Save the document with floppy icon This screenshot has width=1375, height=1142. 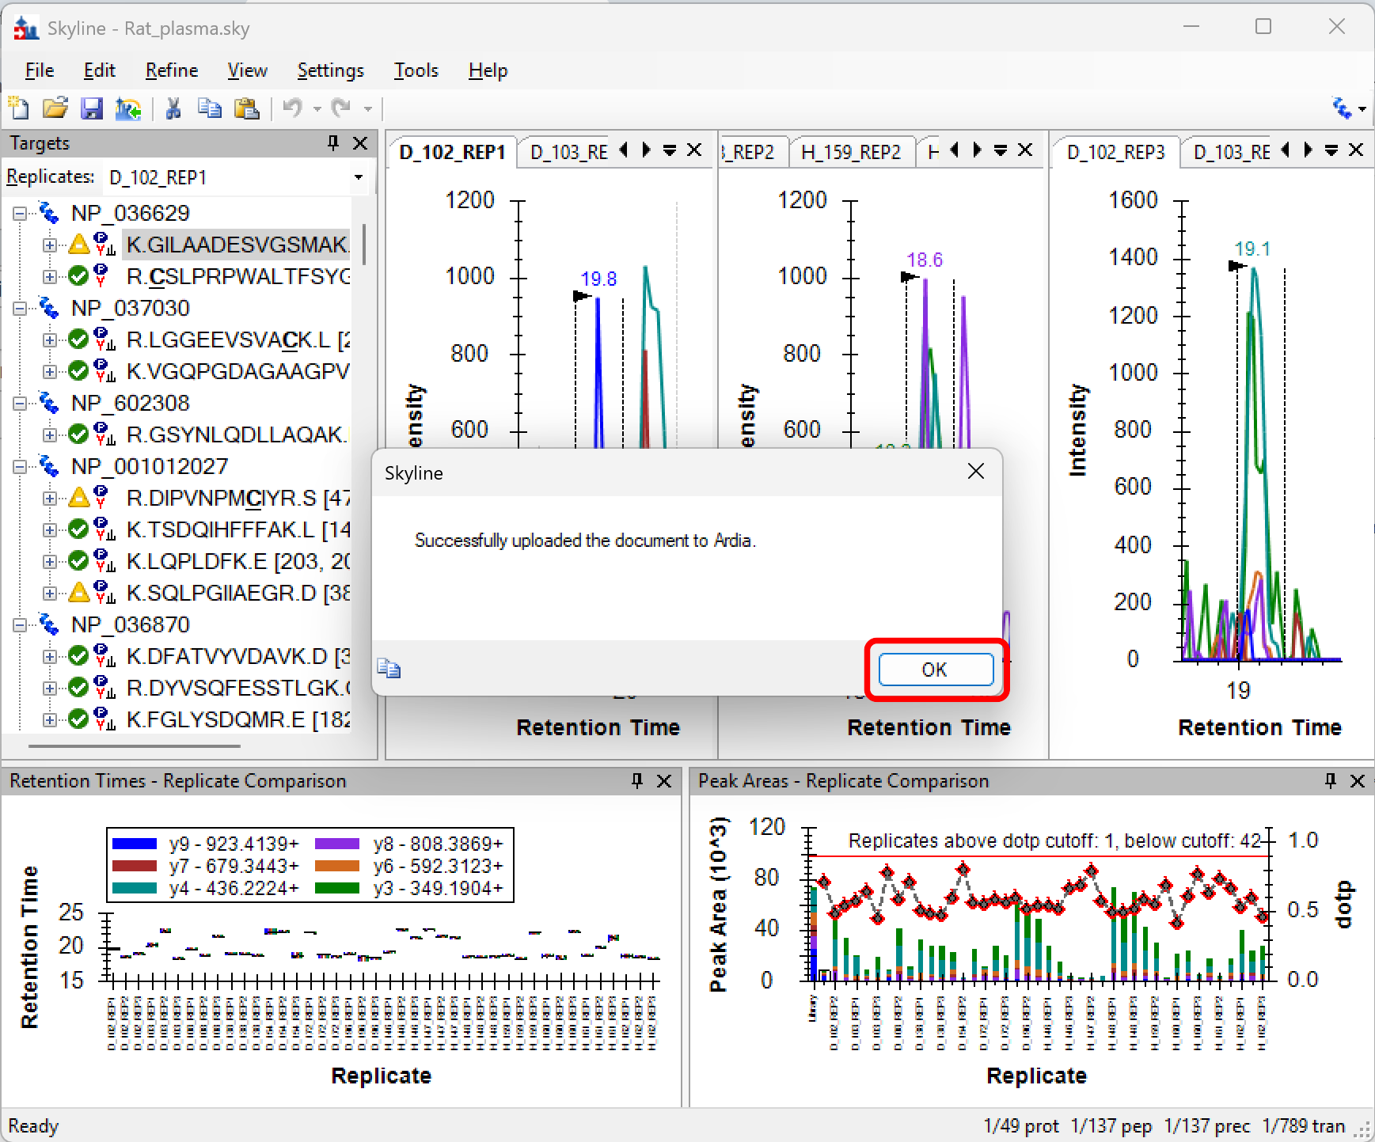pos(92,108)
